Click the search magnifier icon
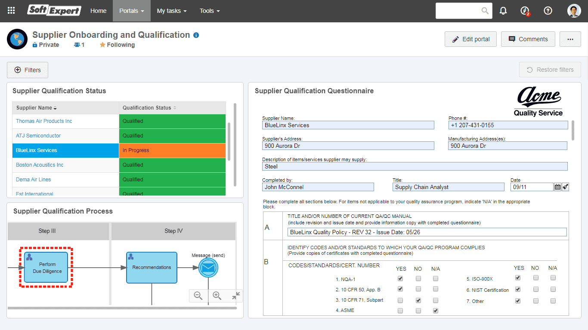588x330 pixels. 485,11
